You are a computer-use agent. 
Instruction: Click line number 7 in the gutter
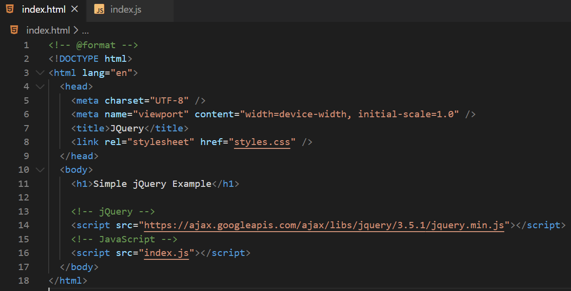26,127
